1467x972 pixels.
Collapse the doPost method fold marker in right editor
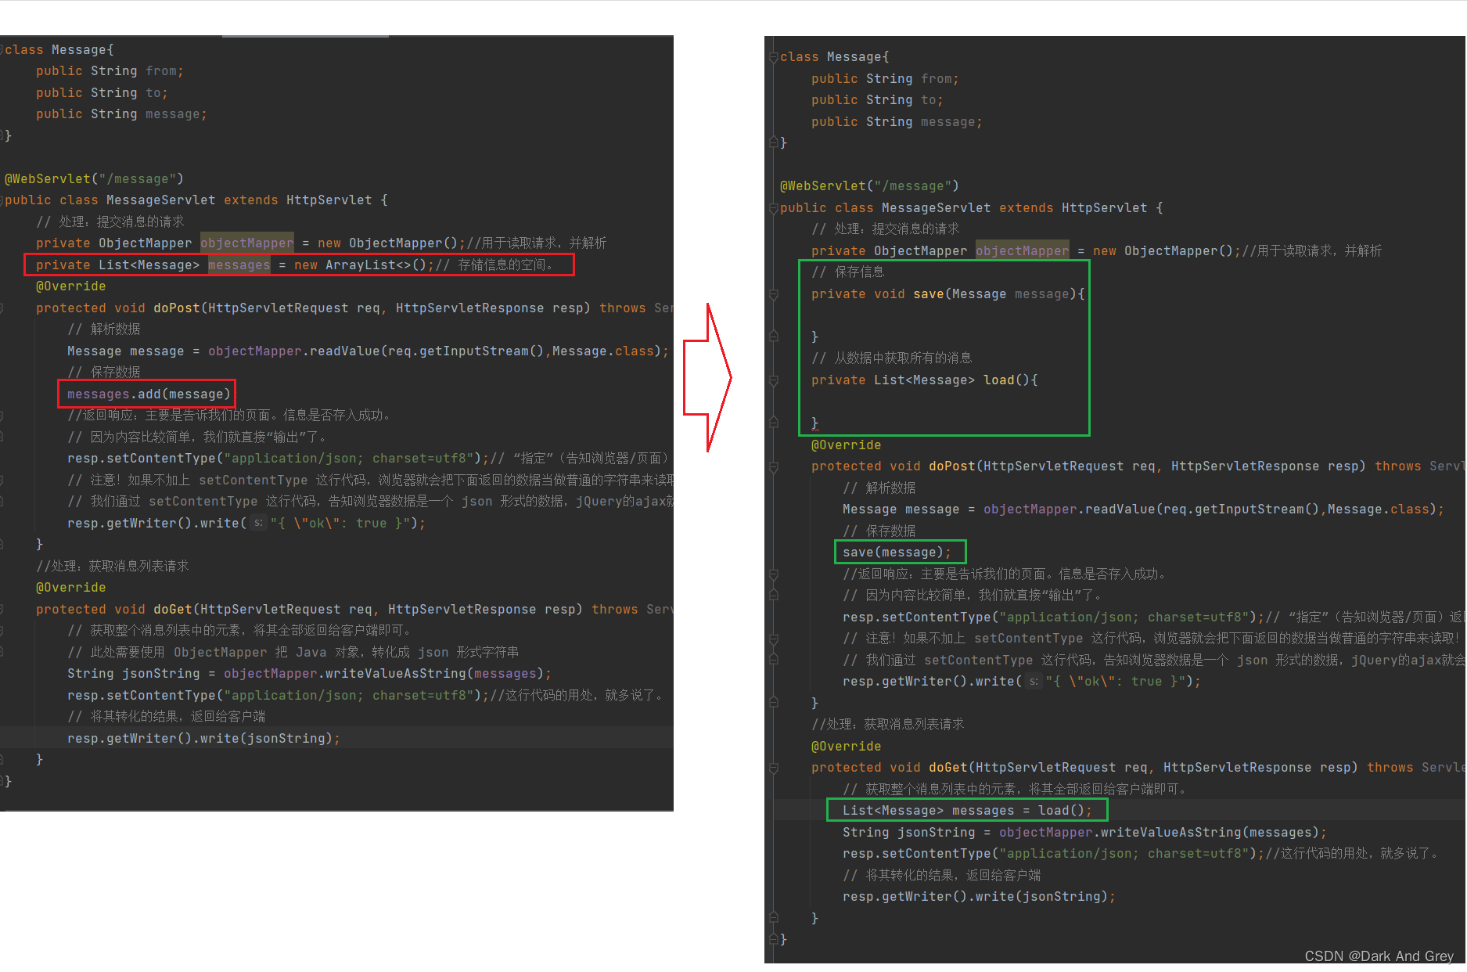point(773,466)
